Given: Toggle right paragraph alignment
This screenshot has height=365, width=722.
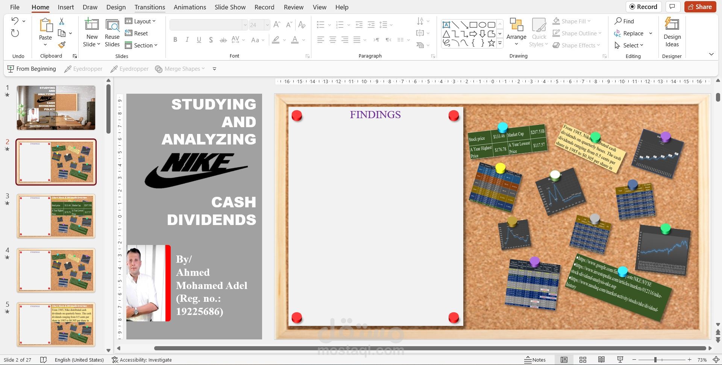Looking at the screenshot, I should (344, 40).
